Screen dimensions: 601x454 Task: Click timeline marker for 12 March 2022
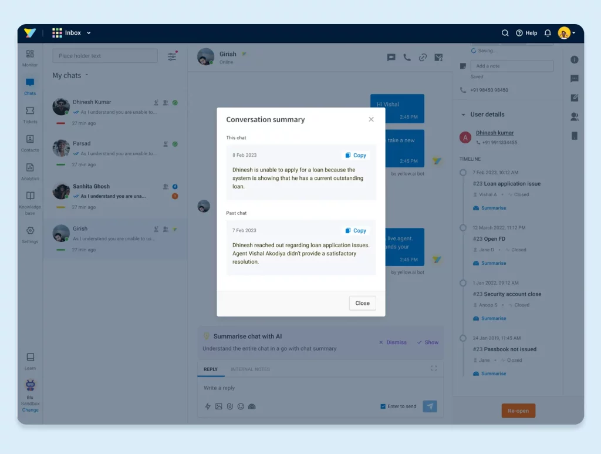coord(463,228)
